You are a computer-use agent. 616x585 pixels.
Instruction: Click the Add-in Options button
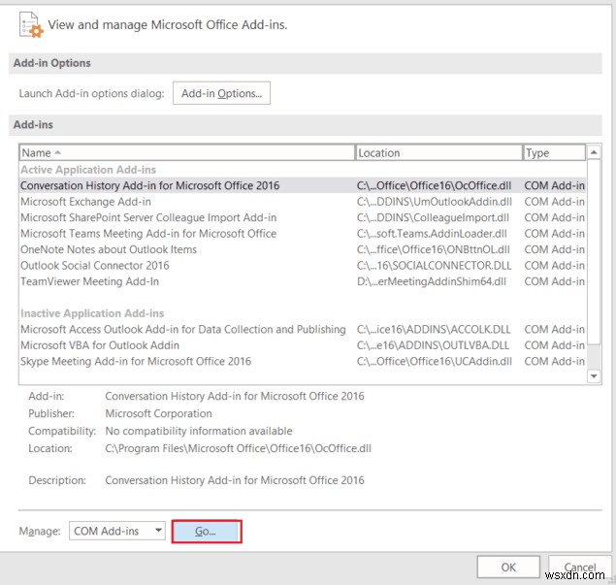(x=221, y=93)
